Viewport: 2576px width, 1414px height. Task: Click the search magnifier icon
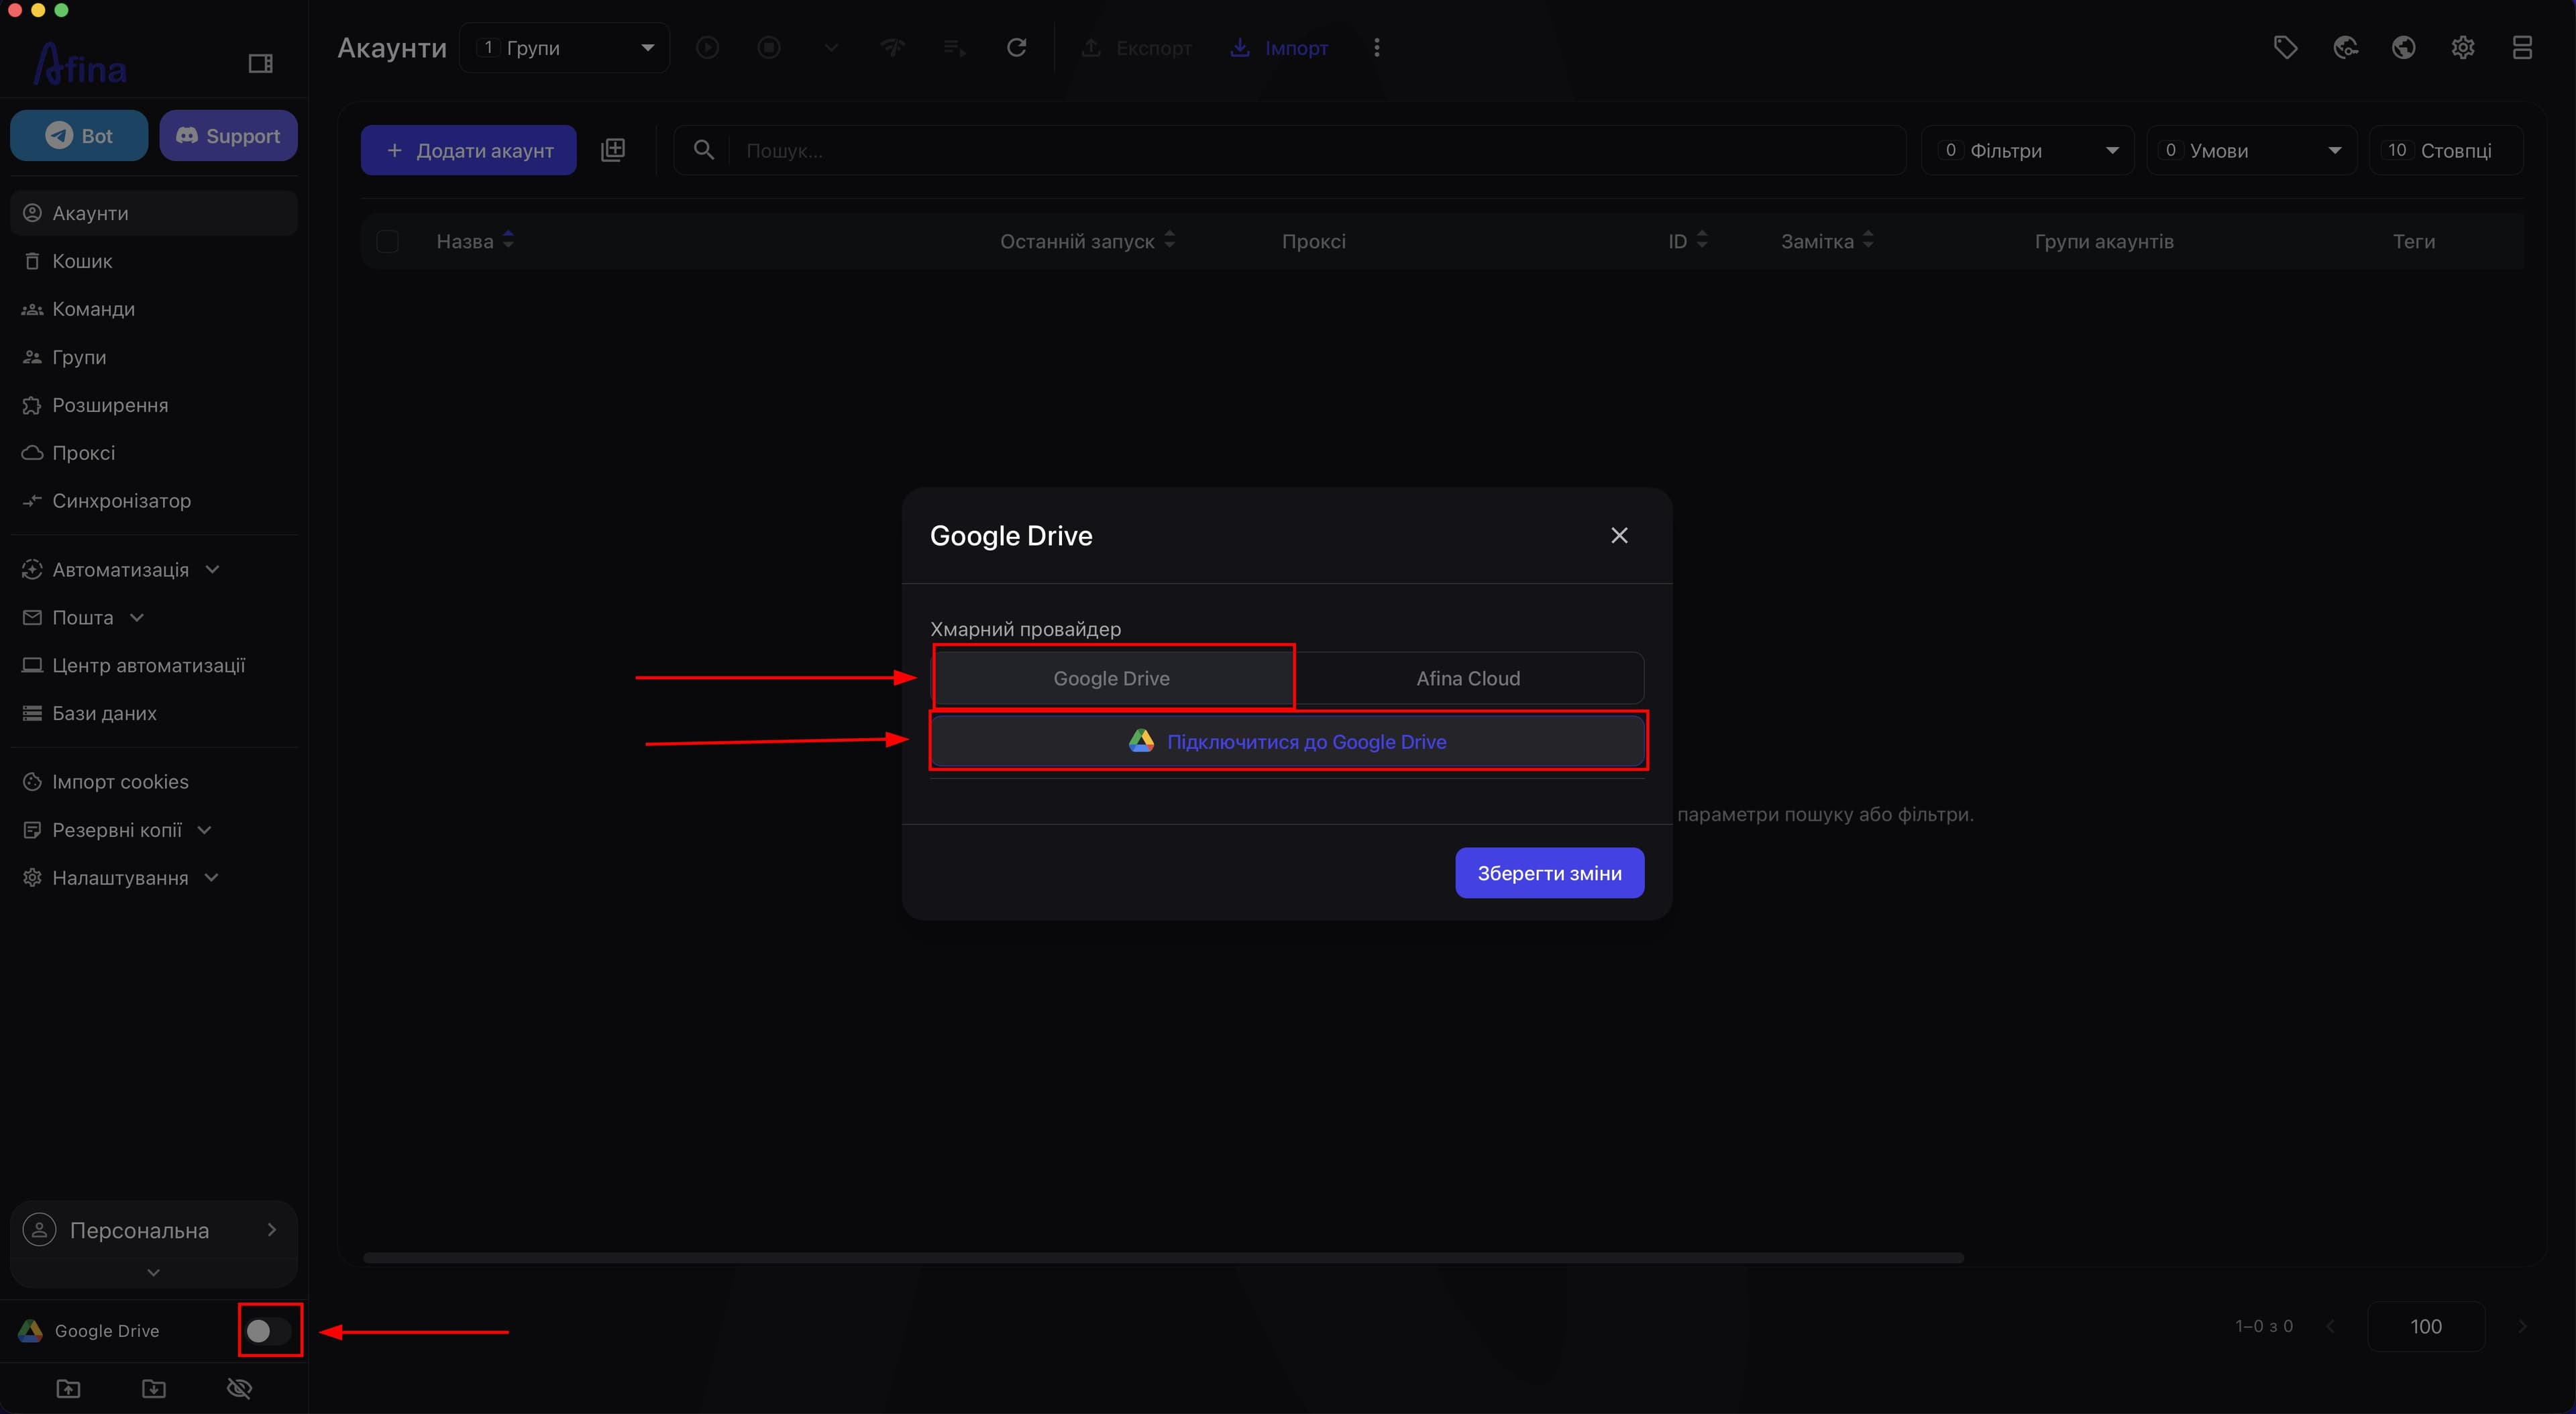[704, 150]
